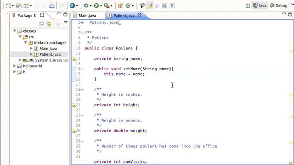Click the New Java Package icon
Image resolution: width=294 pixels, height=165 pixels.
point(120,5)
